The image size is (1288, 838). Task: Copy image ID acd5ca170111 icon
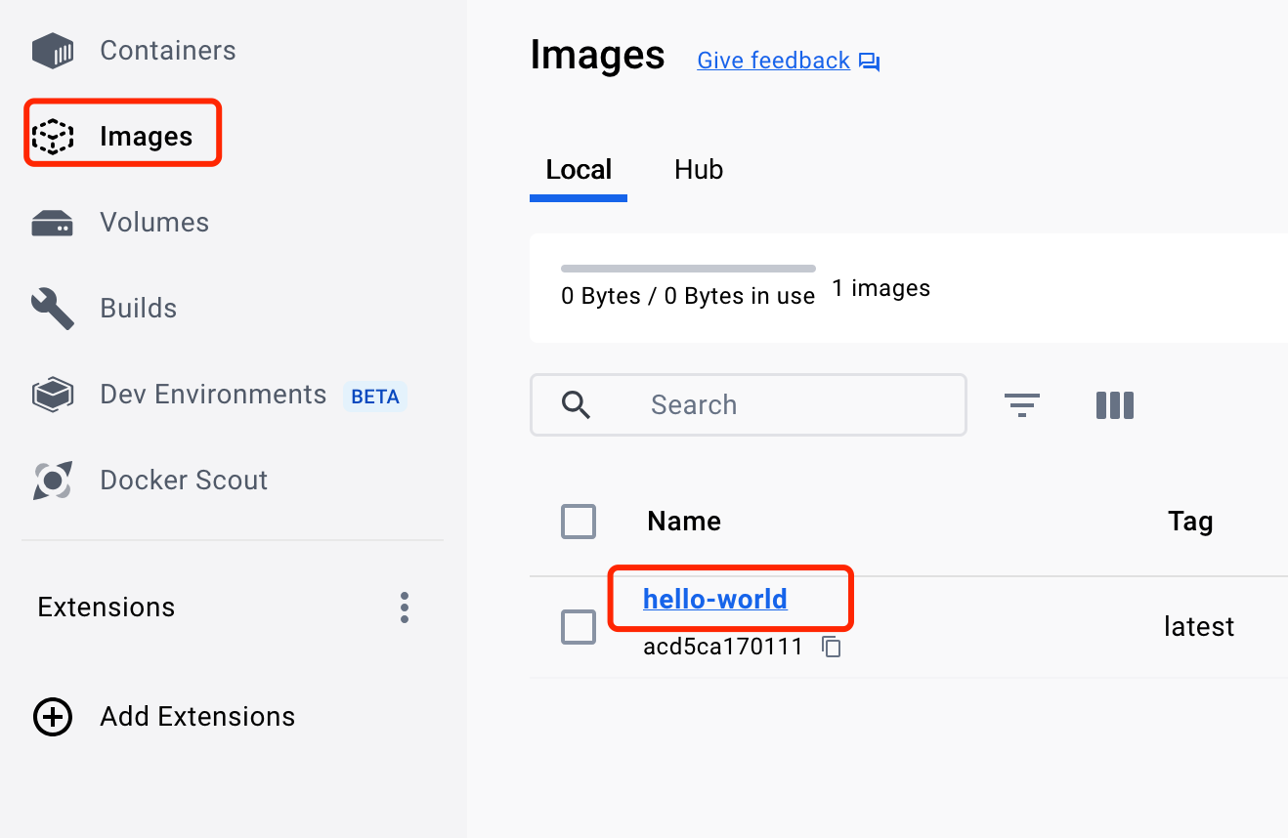pyautogui.click(x=832, y=647)
